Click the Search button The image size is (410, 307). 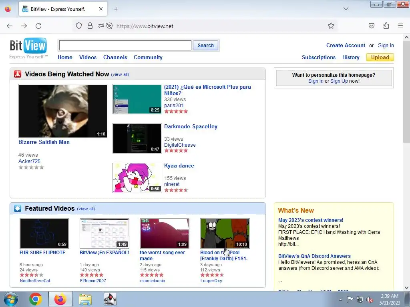click(205, 46)
